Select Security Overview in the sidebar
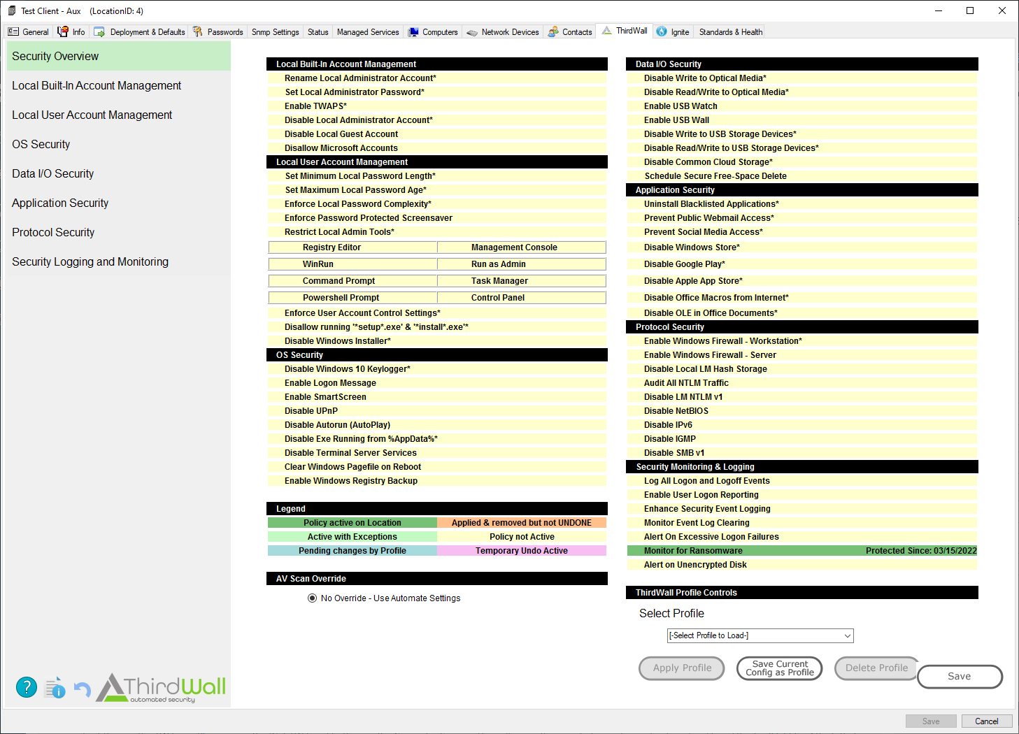1019x734 pixels. point(119,56)
